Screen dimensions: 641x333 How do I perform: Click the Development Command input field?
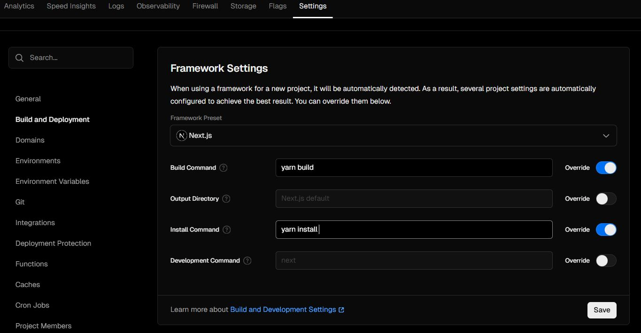click(x=414, y=261)
